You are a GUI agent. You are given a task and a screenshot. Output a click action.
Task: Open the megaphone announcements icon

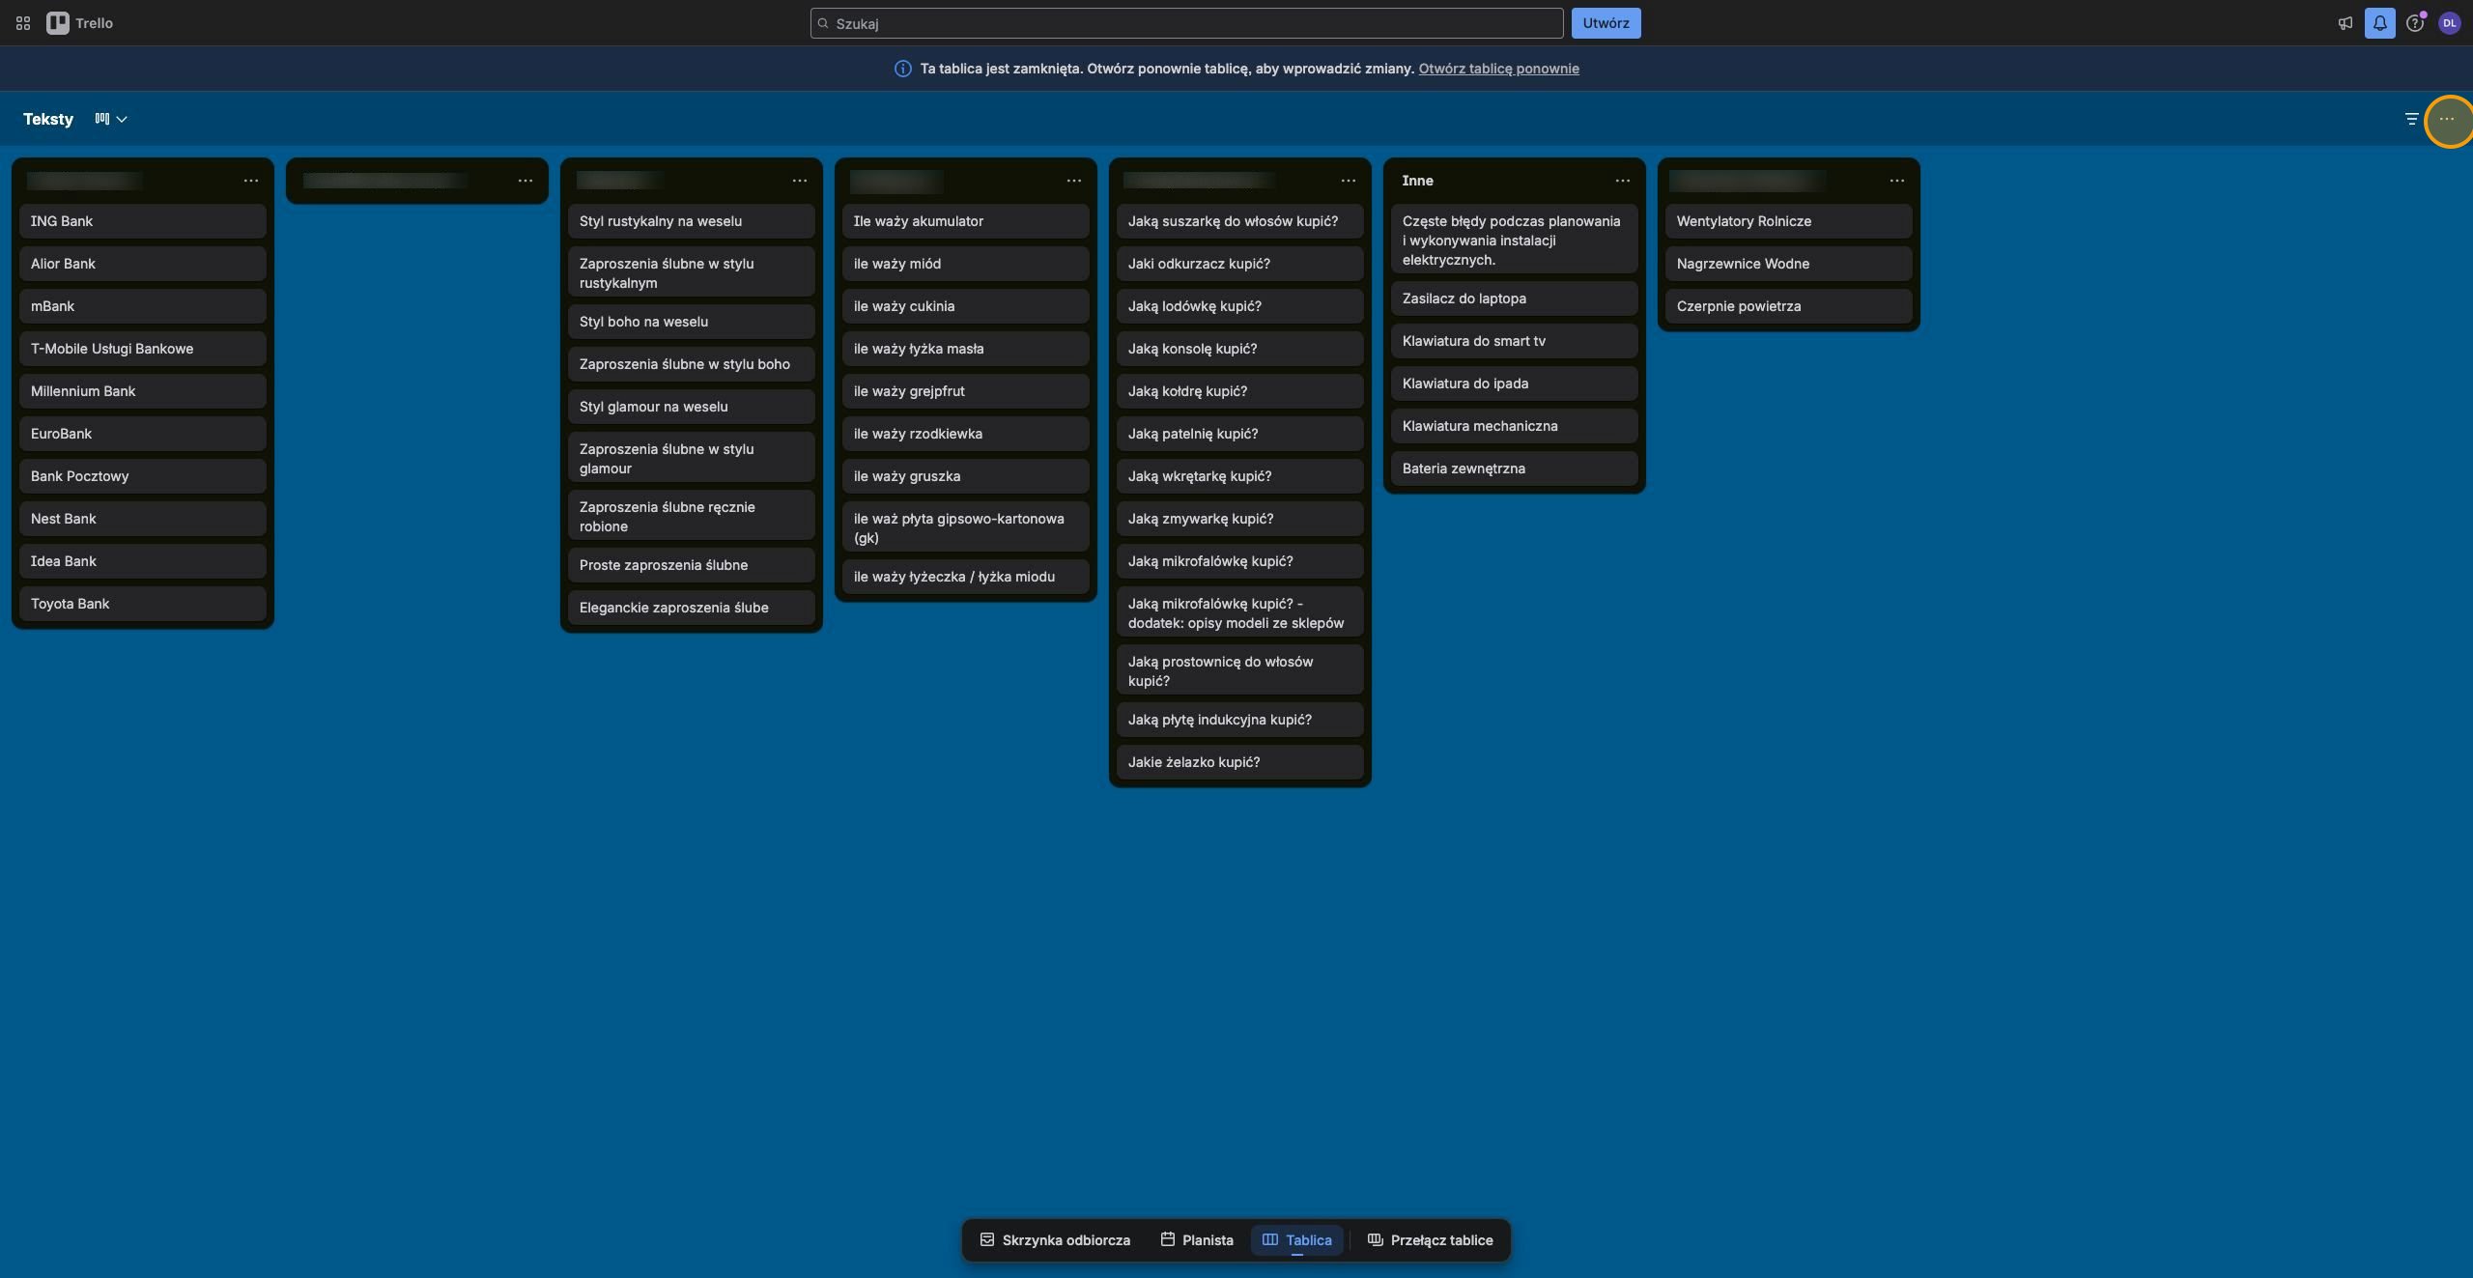[2345, 23]
